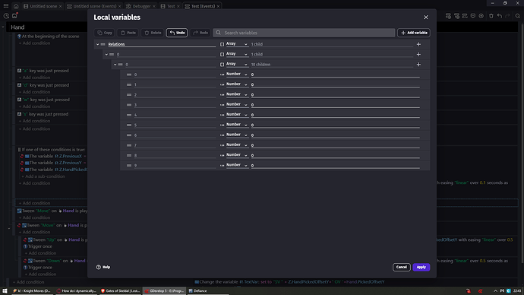Click the add looping event toolbar icon

[x=465, y=16]
